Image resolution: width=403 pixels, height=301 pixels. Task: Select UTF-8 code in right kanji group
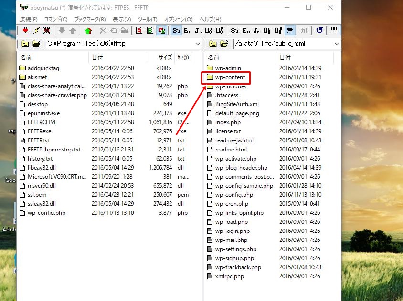click(267, 30)
